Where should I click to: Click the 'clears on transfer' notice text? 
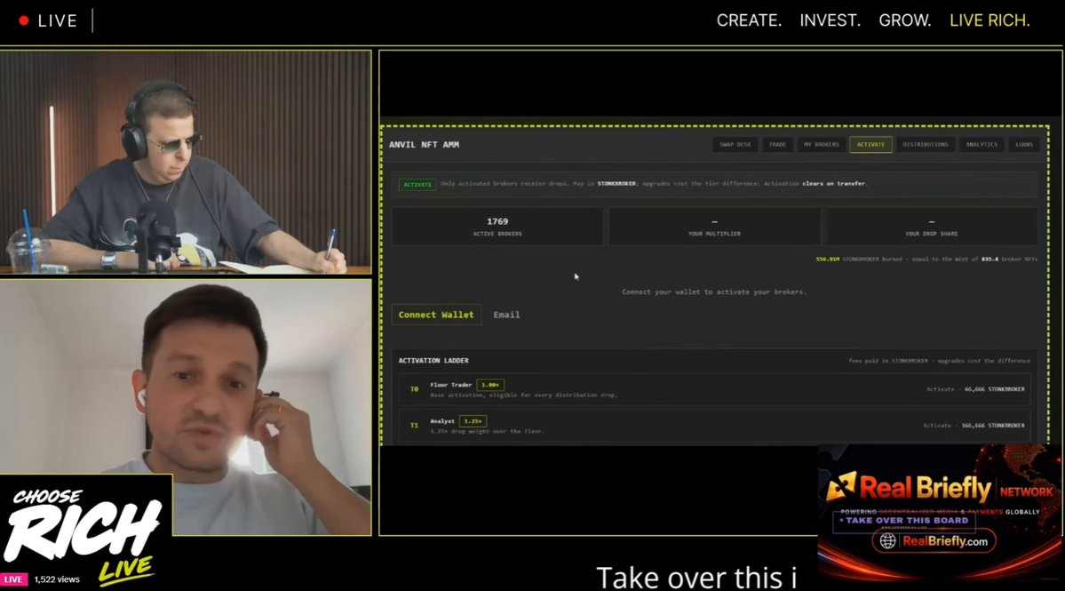(834, 183)
